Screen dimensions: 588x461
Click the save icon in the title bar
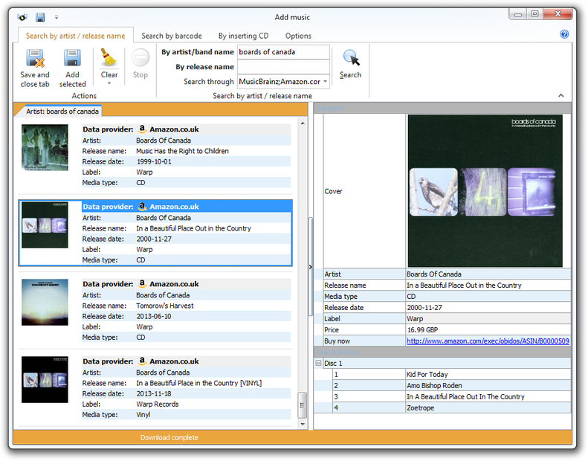[40, 17]
